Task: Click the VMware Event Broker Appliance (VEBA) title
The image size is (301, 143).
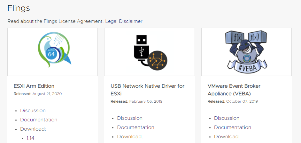Action: pos(234,90)
